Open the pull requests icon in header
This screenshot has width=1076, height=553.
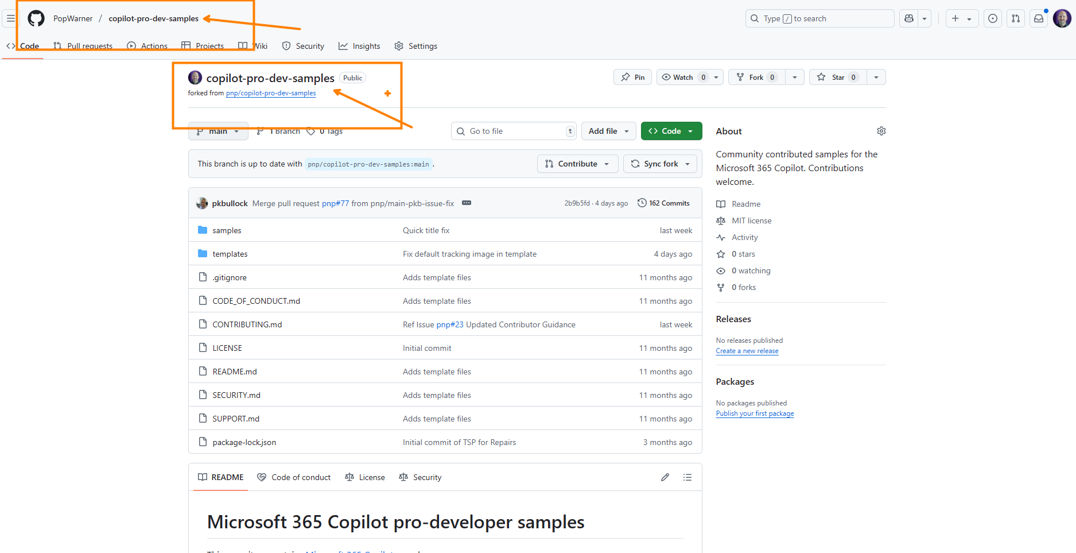coord(1016,18)
